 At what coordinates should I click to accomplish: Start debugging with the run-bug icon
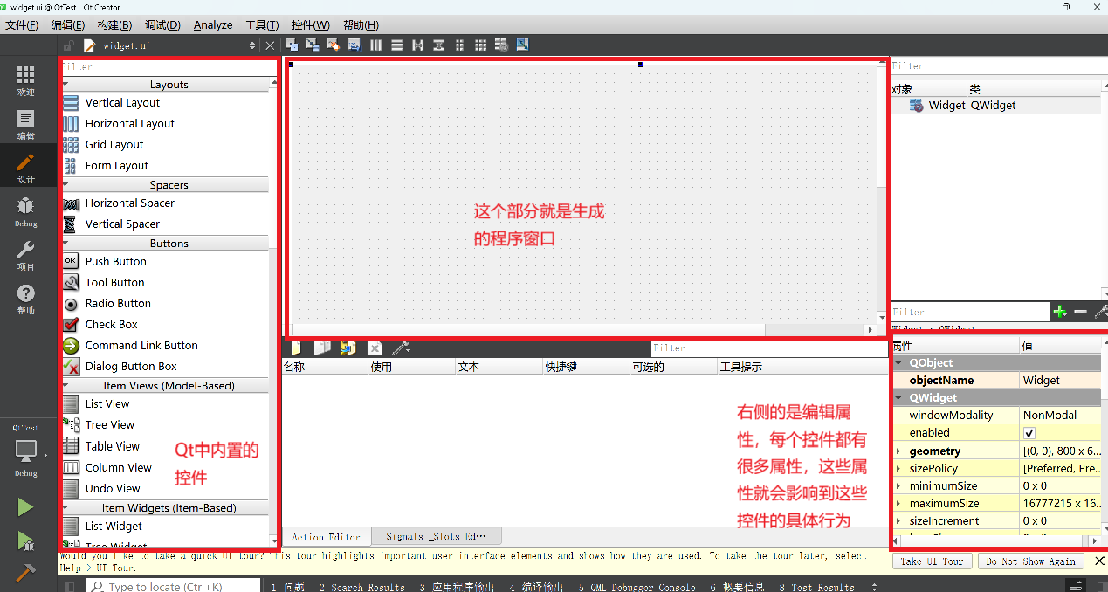pyautogui.click(x=25, y=541)
